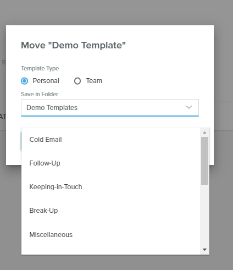Select the Break-Up folder option

110,211
